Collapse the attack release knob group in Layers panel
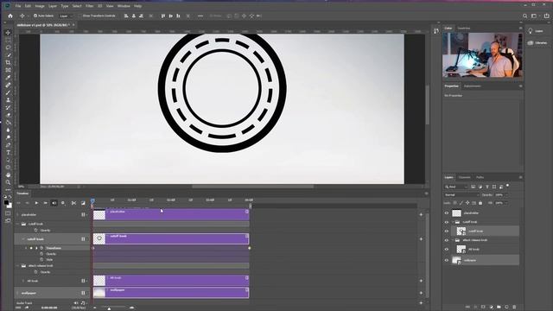Screen dimensions: 553x311 coord(453,240)
